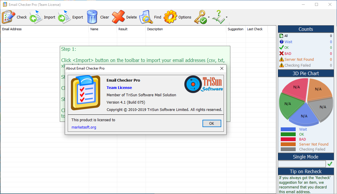The image size is (337, 194).
Task: Open Options via orange gear icon
Action: (x=170, y=17)
